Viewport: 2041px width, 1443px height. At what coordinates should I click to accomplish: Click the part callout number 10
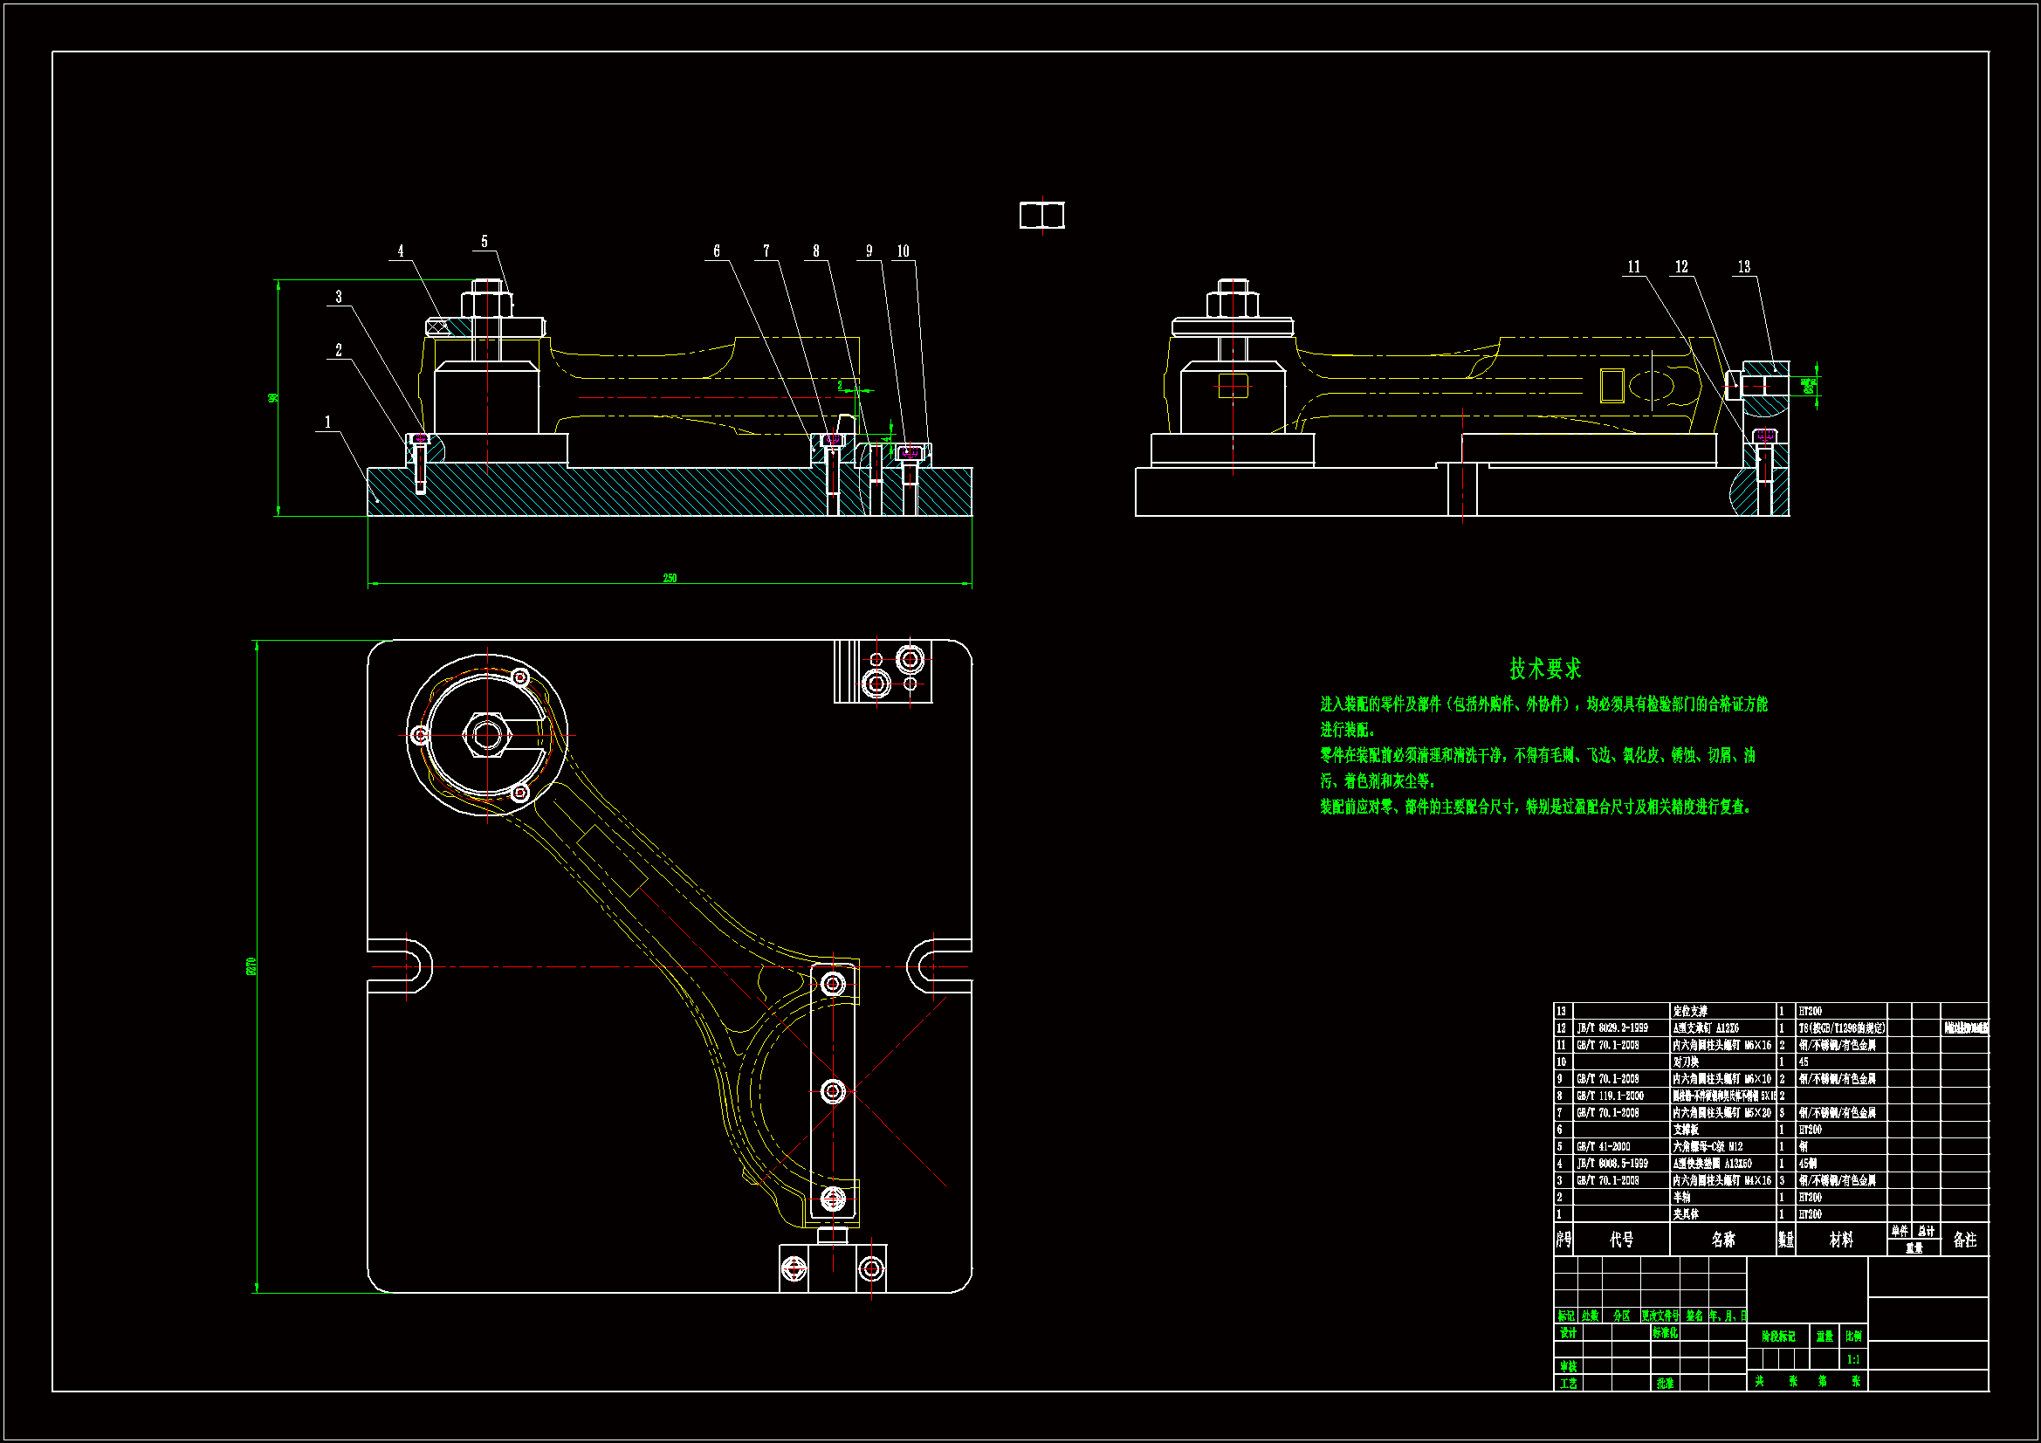(x=904, y=251)
